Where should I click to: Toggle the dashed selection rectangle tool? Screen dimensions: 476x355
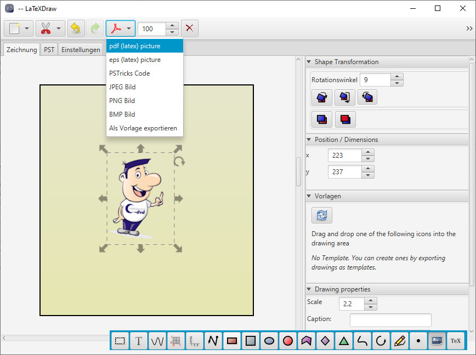tap(120, 341)
